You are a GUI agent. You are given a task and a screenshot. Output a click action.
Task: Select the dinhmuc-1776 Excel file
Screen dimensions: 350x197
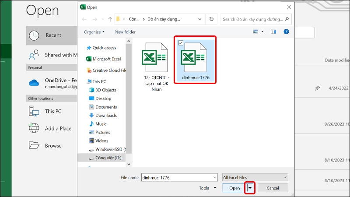click(x=195, y=60)
